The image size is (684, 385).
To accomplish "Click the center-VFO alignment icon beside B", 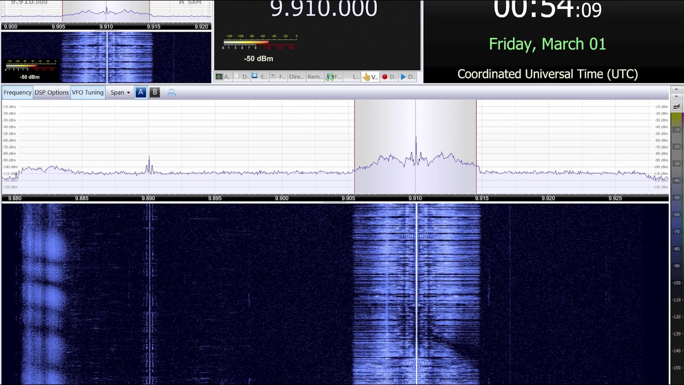I will click(172, 93).
